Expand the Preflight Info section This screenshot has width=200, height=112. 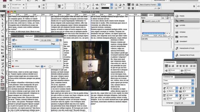coord(13,61)
